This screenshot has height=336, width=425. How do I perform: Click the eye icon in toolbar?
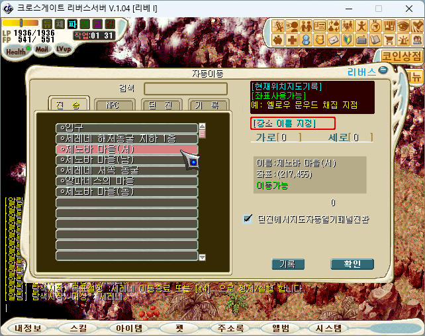tap(402, 26)
